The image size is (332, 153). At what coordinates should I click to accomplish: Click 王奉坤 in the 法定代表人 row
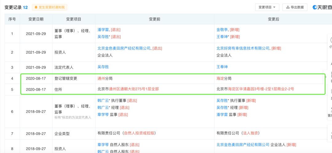click(223, 67)
